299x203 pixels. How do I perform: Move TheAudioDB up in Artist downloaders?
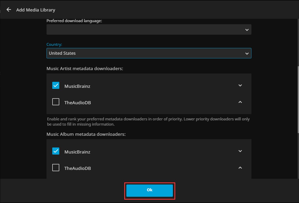240,102
